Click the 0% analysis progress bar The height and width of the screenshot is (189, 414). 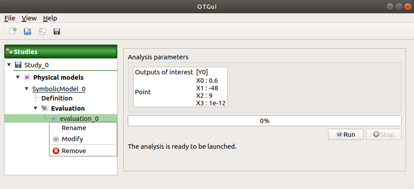(264, 121)
